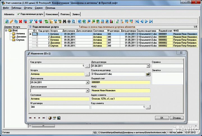202x136 pixels.
Task: Select Домофон folder in service tree
Action: click(x=21, y=37)
